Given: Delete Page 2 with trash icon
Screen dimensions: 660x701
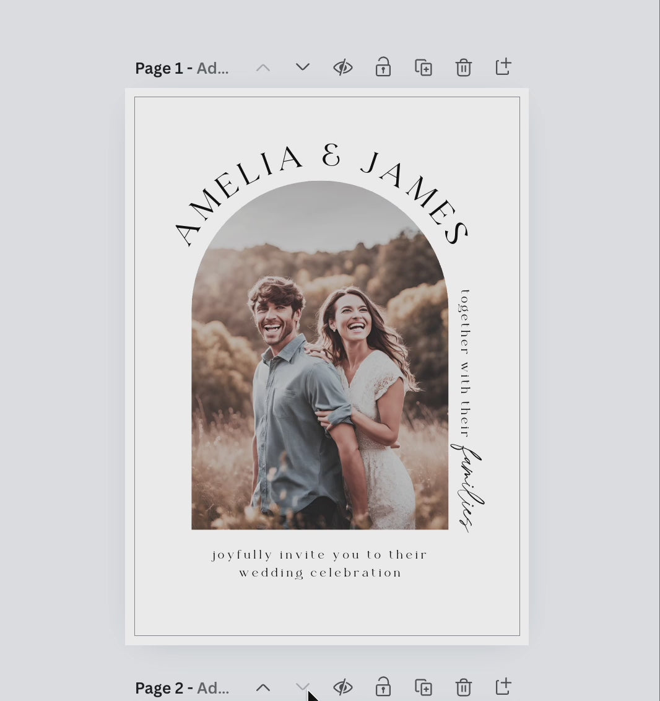Looking at the screenshot, I should point(464,687).
